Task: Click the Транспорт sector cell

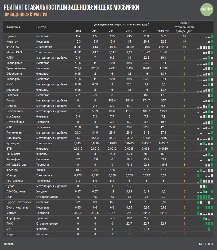Action: (x=43, y=218)
